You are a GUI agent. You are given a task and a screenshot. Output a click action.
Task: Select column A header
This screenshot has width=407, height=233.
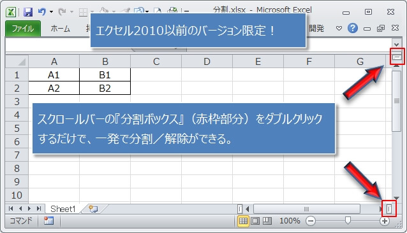(54, 62)
